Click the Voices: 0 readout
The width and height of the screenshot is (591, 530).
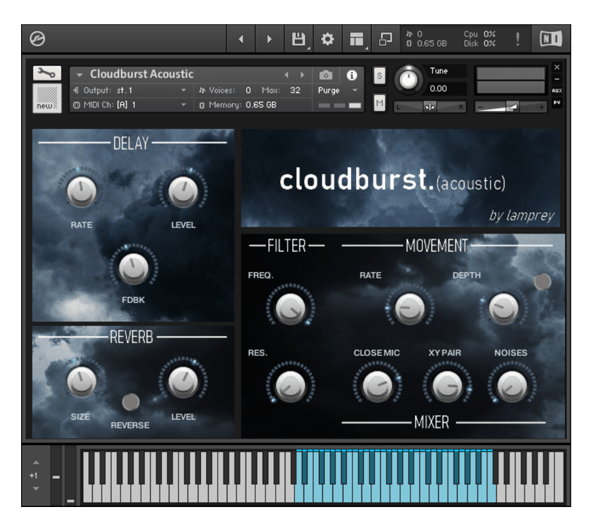[225, 91]
